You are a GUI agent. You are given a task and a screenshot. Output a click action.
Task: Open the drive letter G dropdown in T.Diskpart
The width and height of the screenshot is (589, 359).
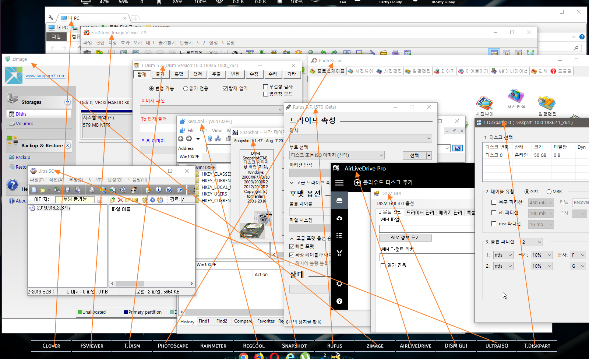578,266
